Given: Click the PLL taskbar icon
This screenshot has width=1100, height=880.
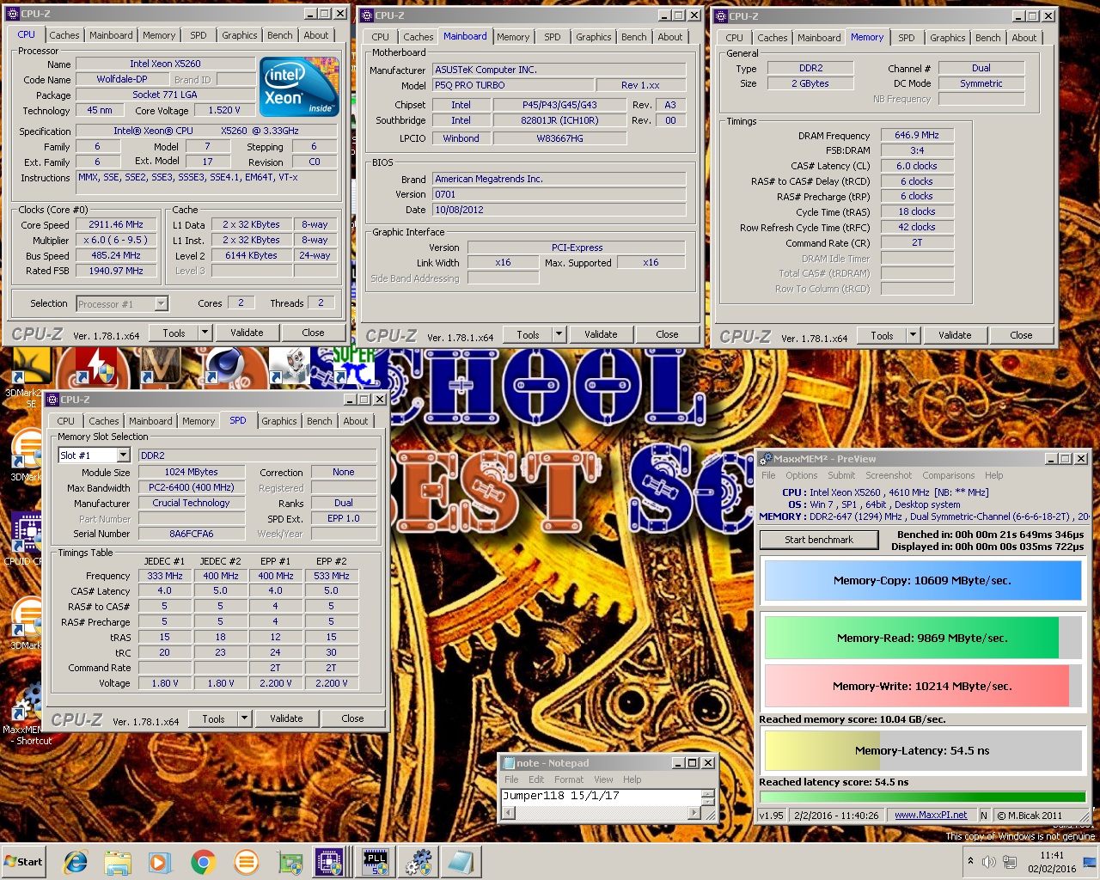Looking at the screenshot, I should pos(376,861).
